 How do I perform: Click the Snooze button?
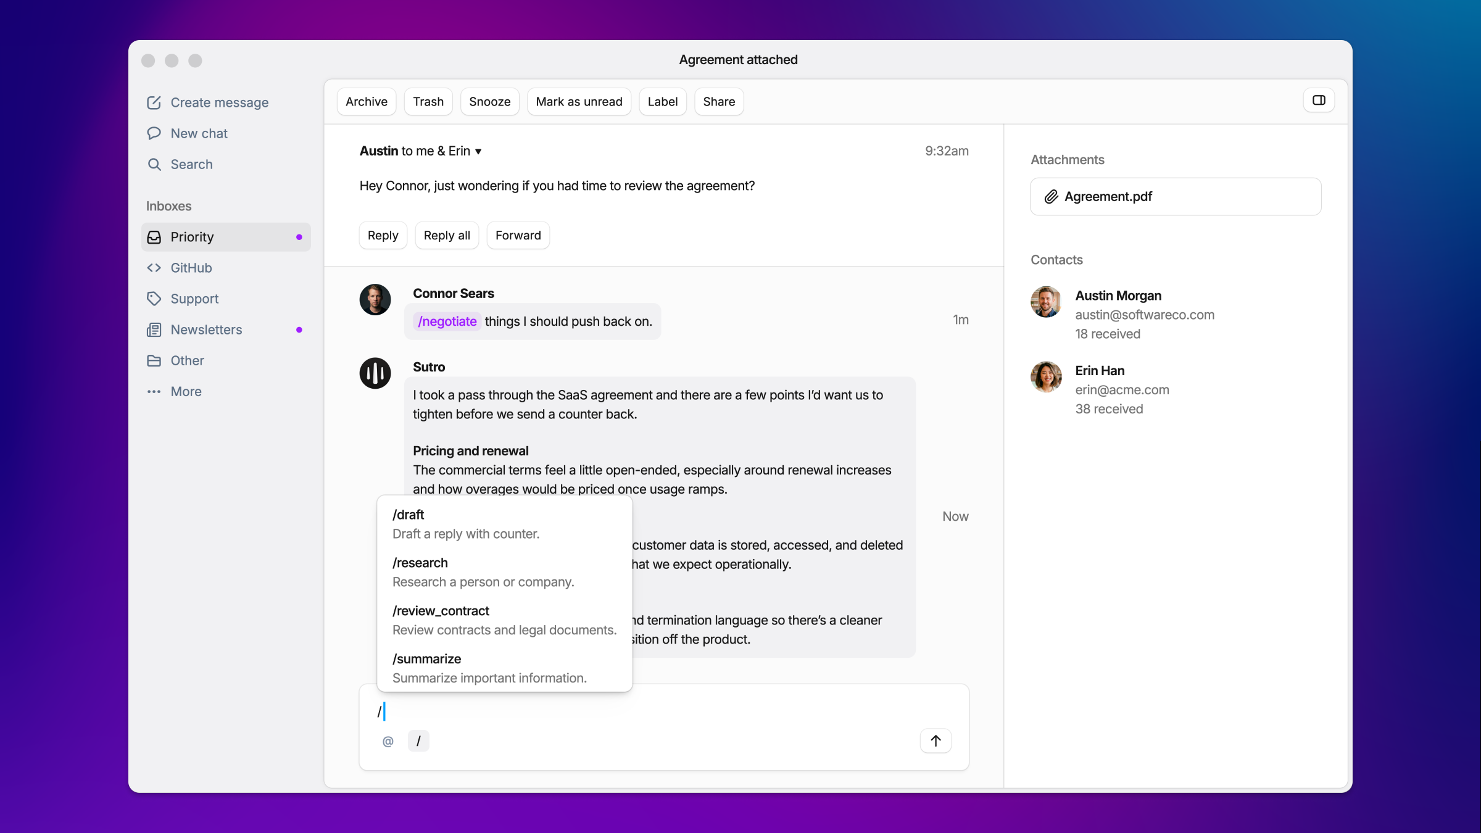(489, 102)
